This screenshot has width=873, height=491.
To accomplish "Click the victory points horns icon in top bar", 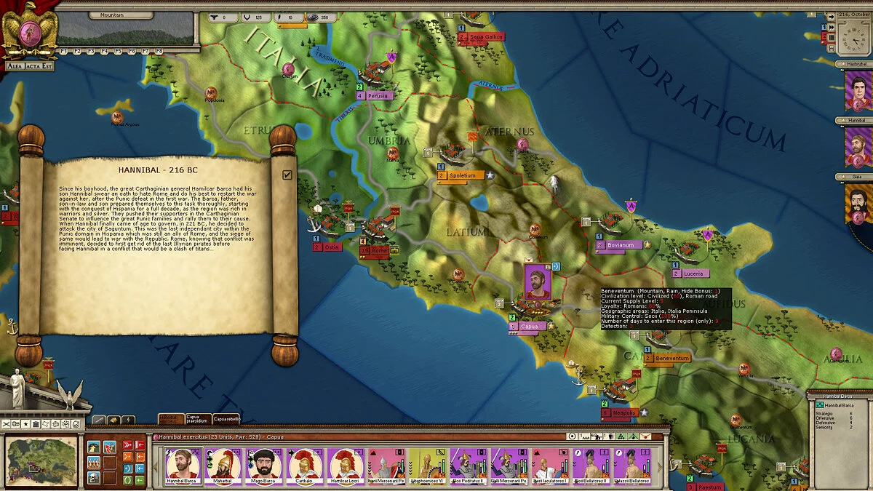I will (x=247, y=17).
